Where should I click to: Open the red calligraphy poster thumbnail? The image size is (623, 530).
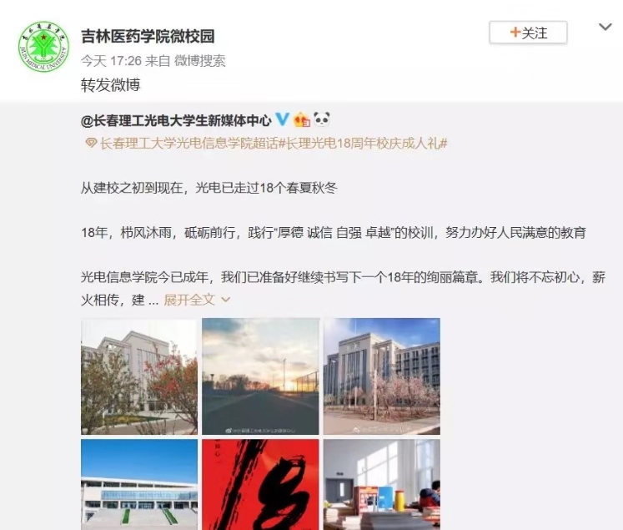click(x=260, y=484)
